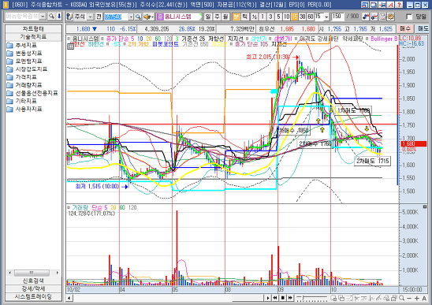Select the 주 (weekly) chart period
The width and height of the screenshot is (432, 305).
click(217, 17)
